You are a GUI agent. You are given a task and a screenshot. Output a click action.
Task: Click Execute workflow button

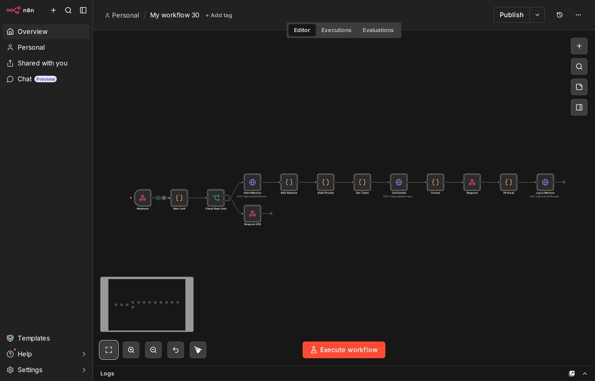[x=344, y=350]
